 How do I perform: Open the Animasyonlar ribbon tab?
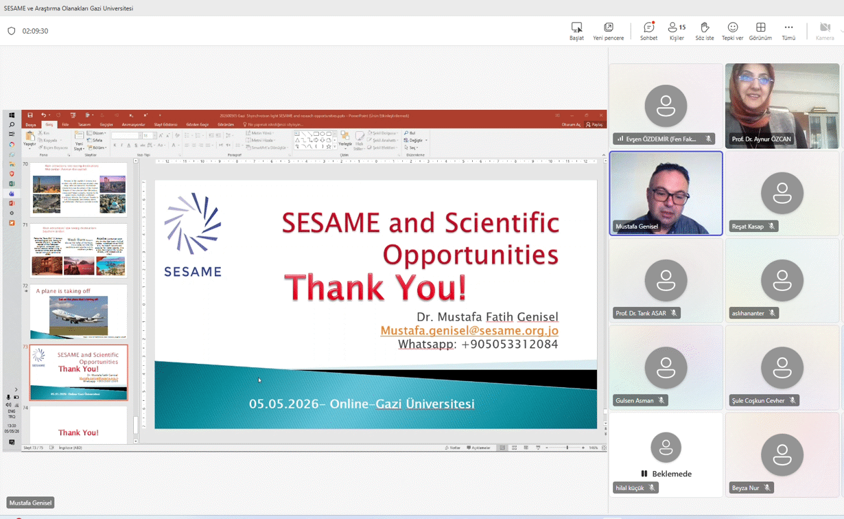134,125
